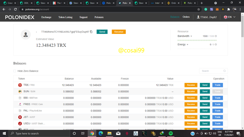
Task: Open the EN language dropdown
Action: pos(230,17)
